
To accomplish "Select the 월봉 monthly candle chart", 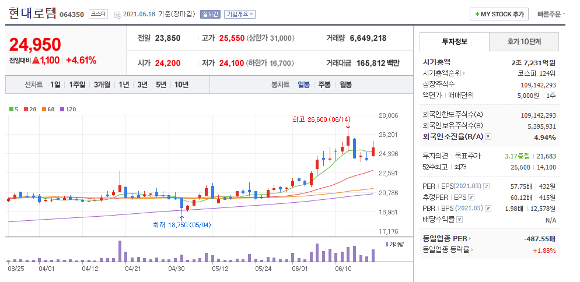I will click(345, 84).
